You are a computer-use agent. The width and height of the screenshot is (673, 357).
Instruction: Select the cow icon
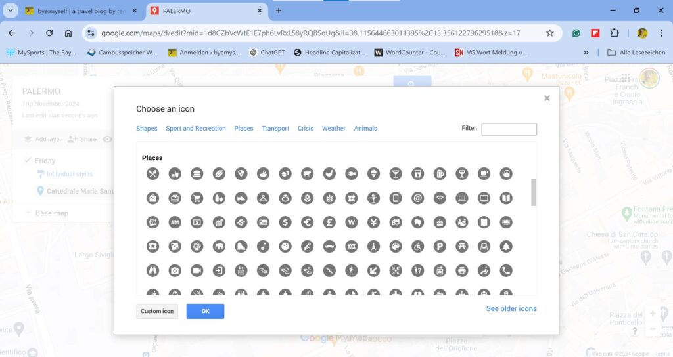click(308, 173)
